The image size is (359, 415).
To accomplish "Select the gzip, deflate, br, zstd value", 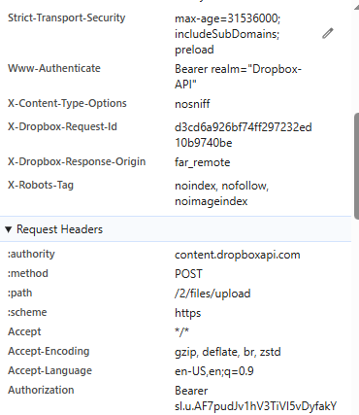I will (x=228, y=352).
